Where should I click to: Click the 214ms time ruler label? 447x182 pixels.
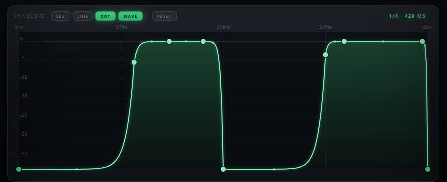pos(223,27)
